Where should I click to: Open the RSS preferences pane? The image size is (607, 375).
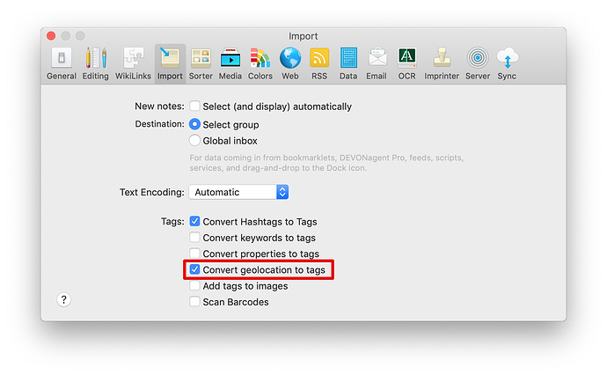pos(319,63)
